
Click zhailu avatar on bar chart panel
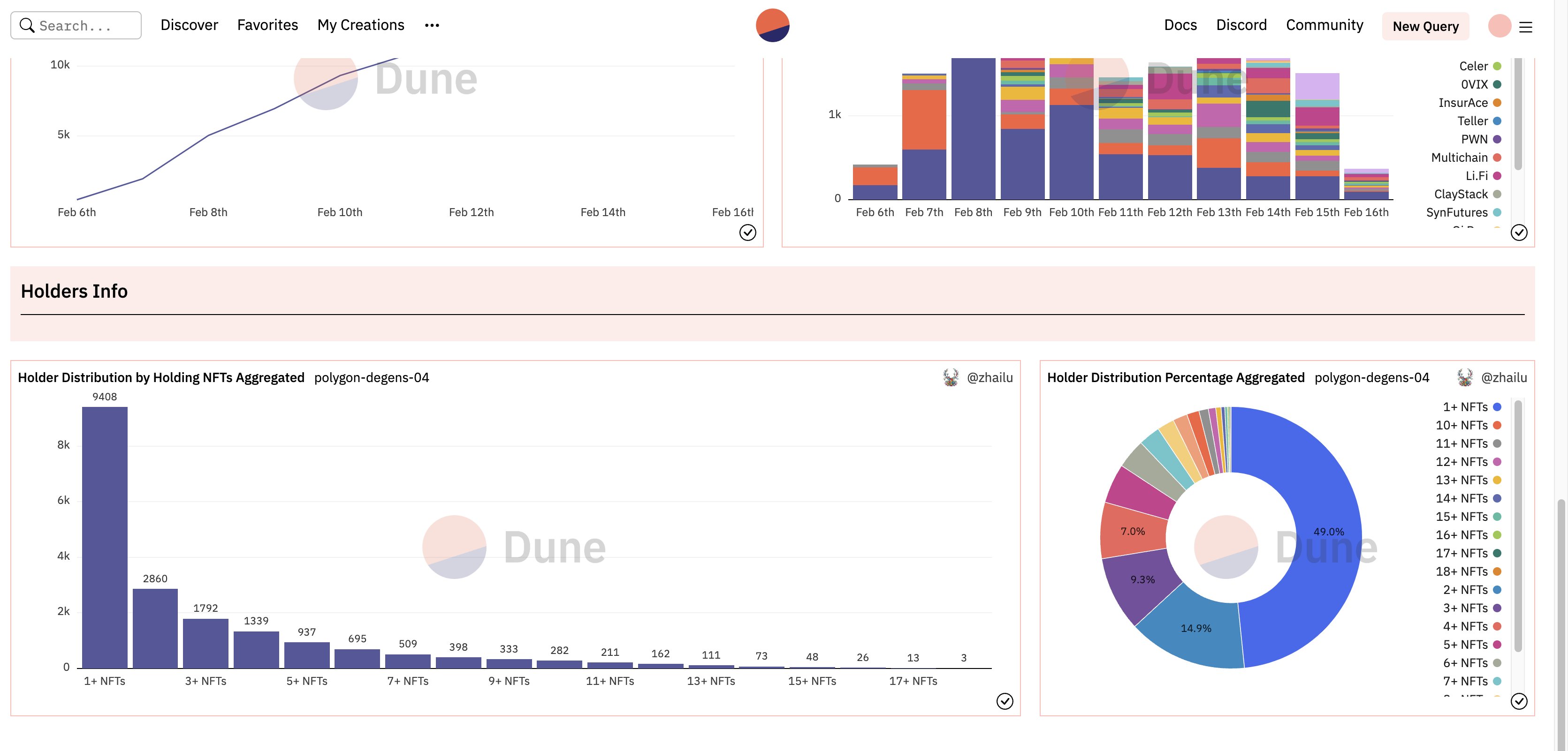[x=950, y=378]
